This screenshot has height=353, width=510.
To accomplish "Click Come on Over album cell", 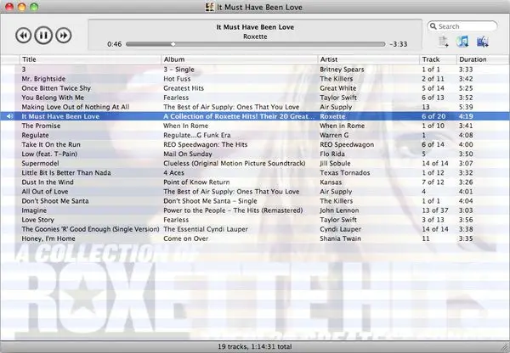I will 185,238.
